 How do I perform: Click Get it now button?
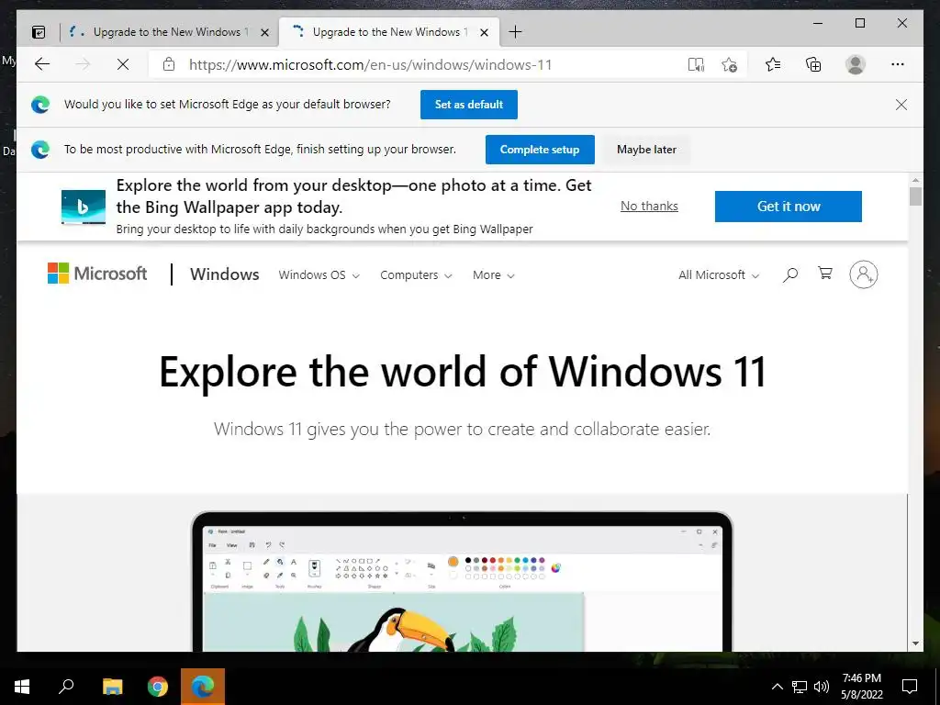(789, 207)
